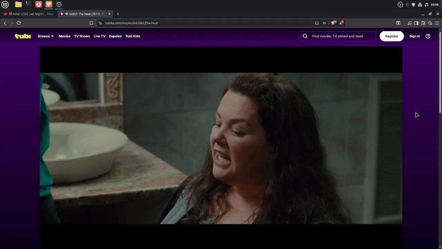Click the Brave Playlist send icon
This screenshot has width=442, height=249.
324,23
